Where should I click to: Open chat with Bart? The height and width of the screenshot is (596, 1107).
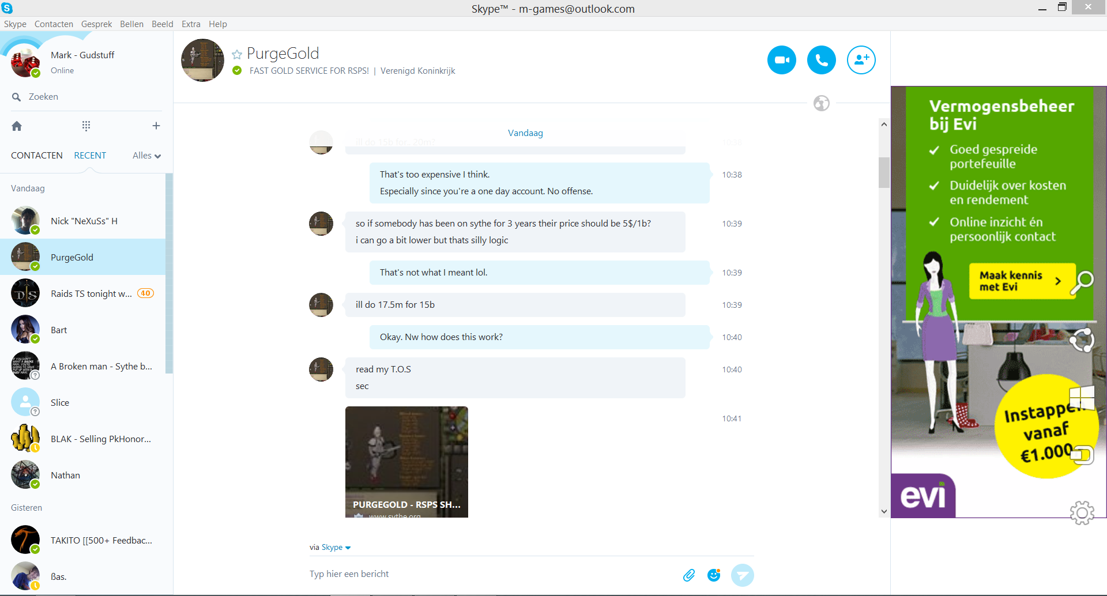[83, 330]
